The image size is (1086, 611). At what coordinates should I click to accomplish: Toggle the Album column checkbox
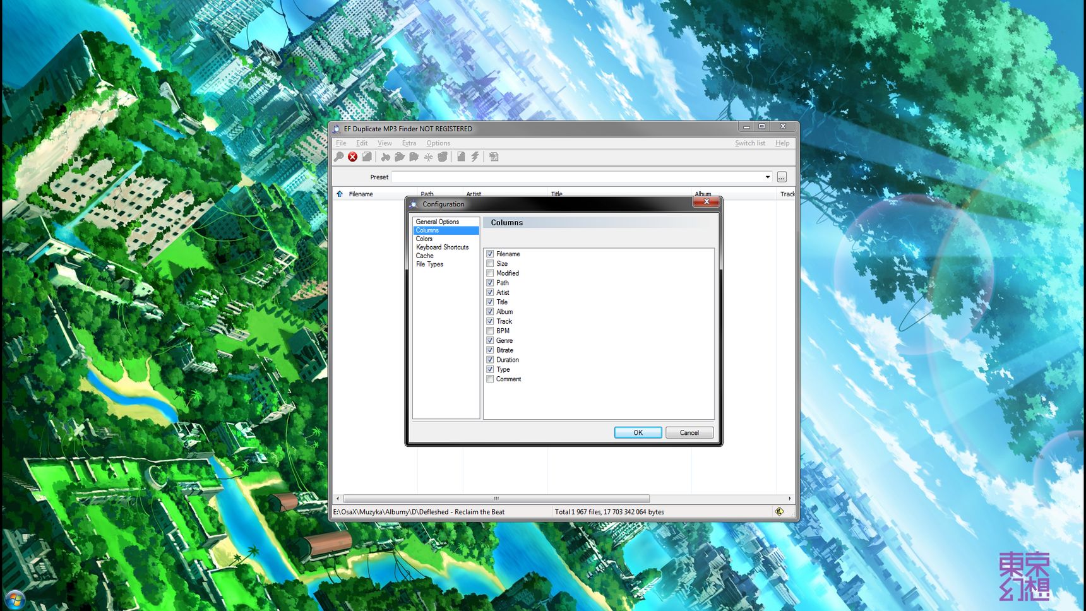click(x=490, y=312)
